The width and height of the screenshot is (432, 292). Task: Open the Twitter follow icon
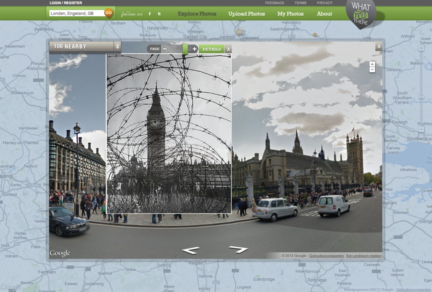pos(159,14)
